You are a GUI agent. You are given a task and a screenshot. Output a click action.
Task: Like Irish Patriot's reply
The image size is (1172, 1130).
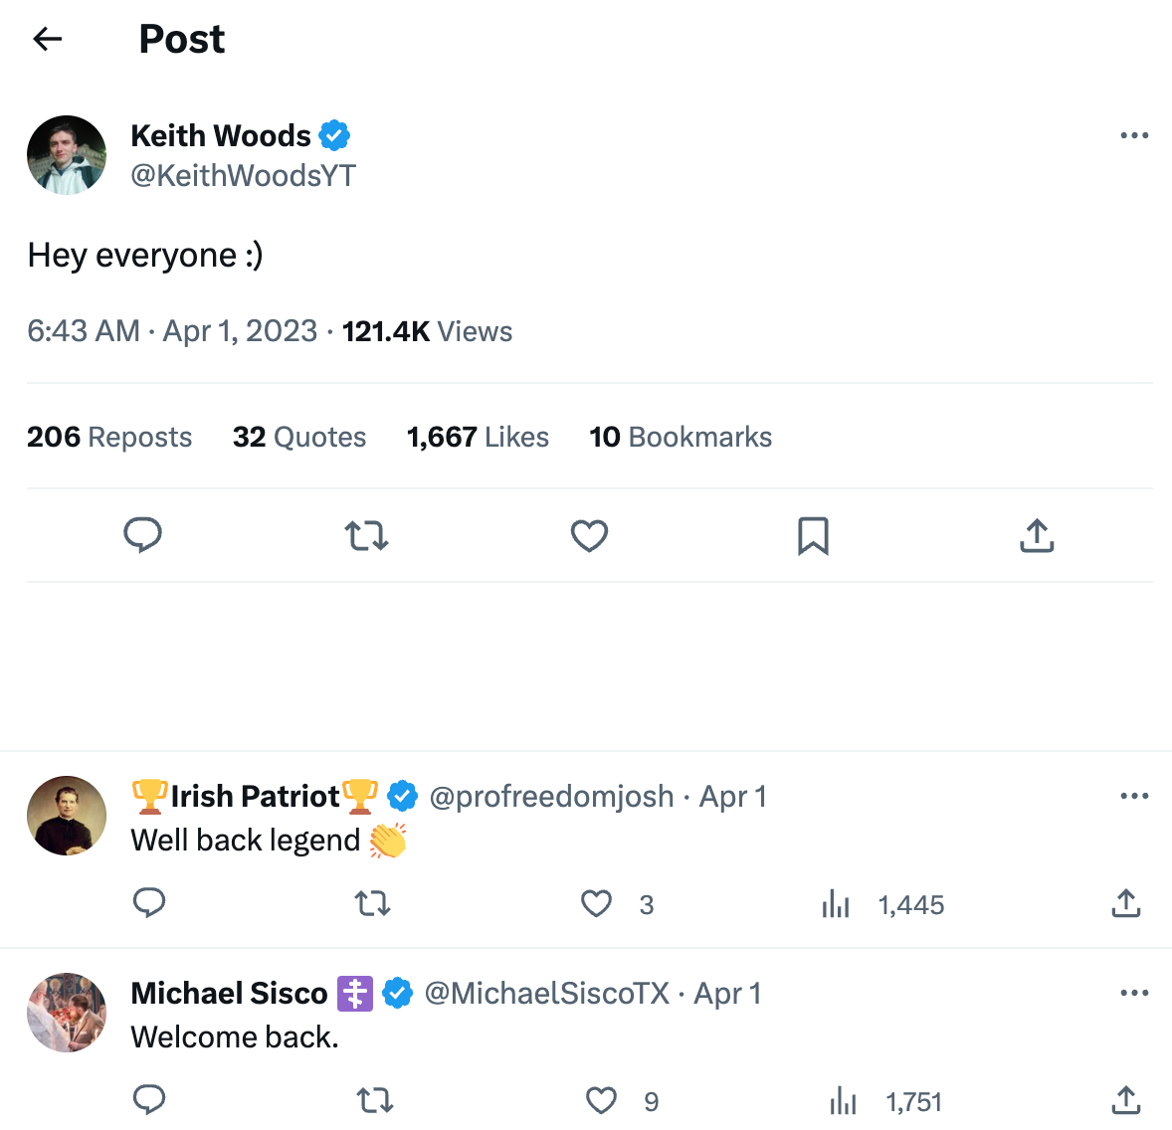(596, 903)
